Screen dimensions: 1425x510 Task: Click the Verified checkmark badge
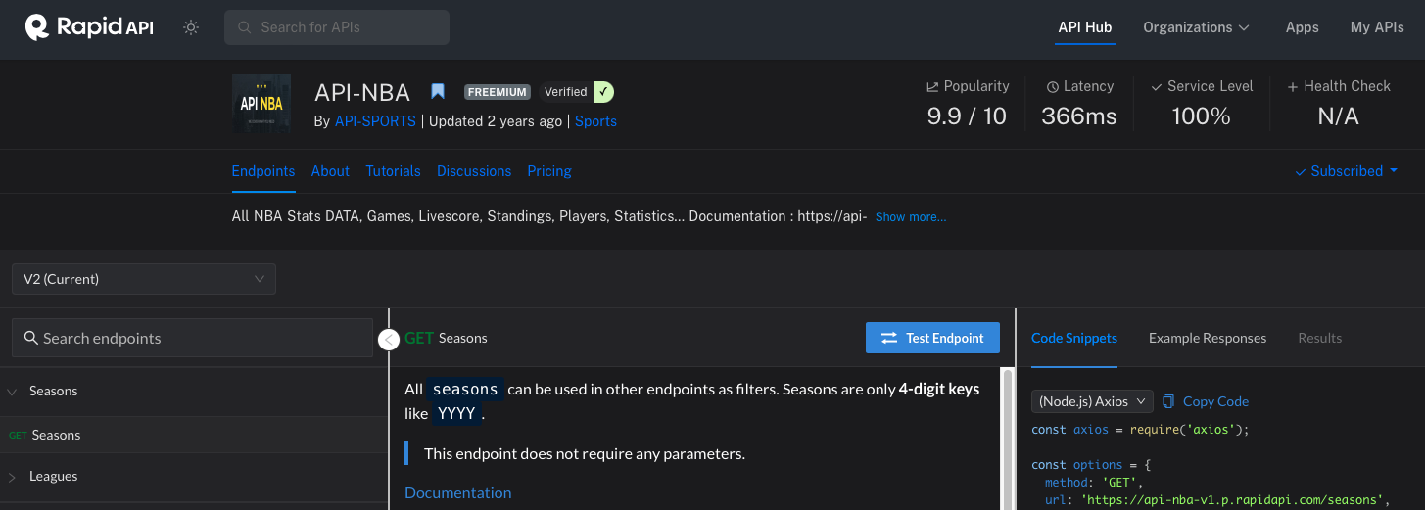point(603,92)
